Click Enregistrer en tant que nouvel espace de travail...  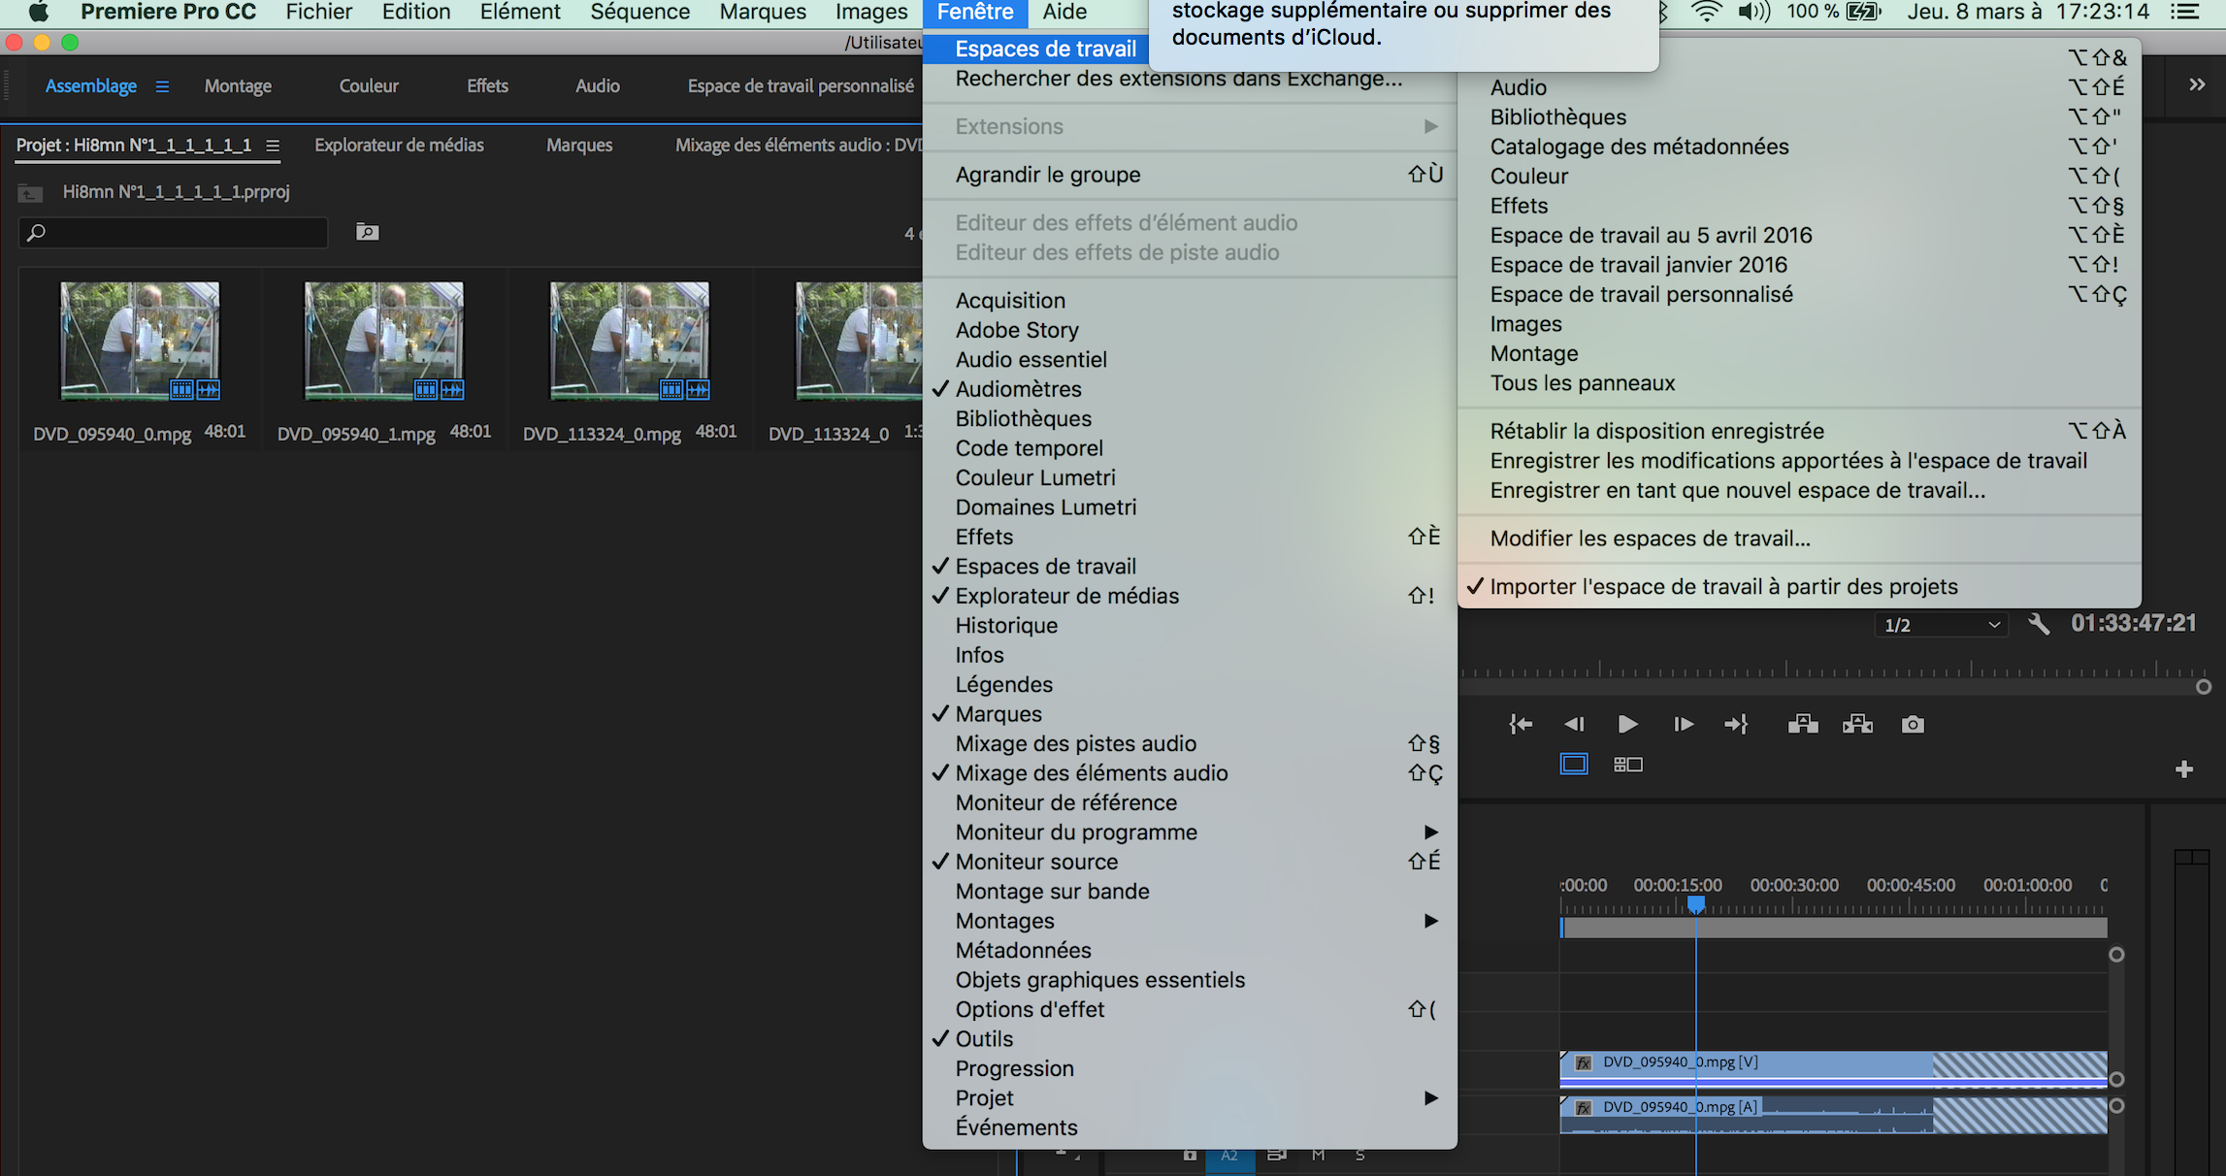tap(1799, 490)
